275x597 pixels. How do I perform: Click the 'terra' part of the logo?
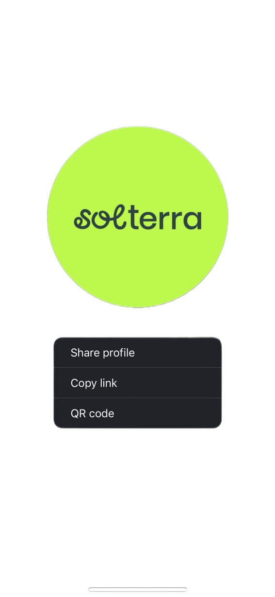click(x=164, y=220)
